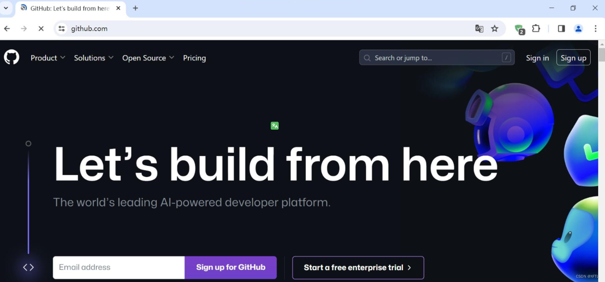The image size is (605, 282).
Task: Open the green shield extension with badge 2
Action: click(x=520, y=29)
